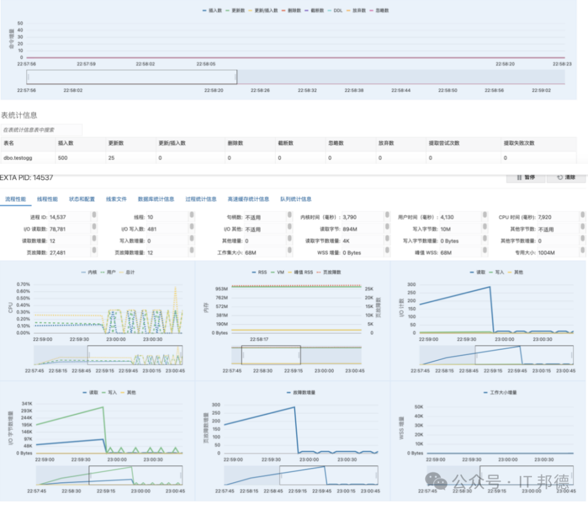This screenshot has height=505, width=588.
Task: Click the pin icon next to 内核时间 value
Action: coord(386,217)
